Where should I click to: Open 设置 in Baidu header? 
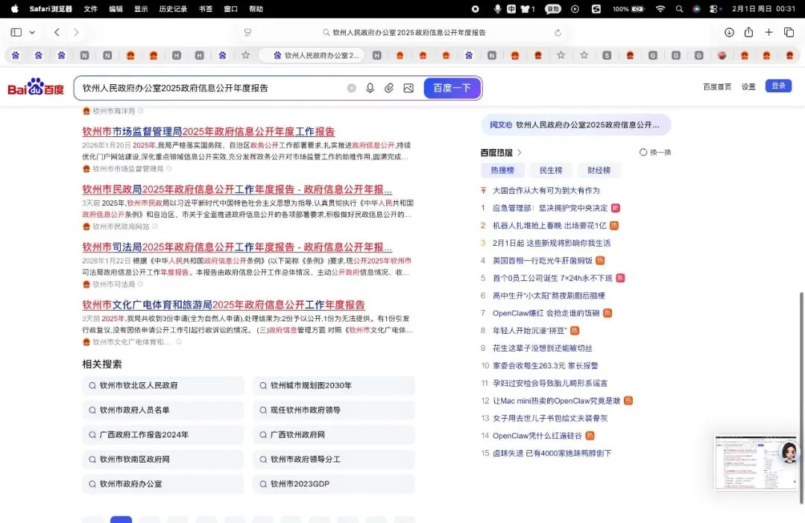point(748,86)
